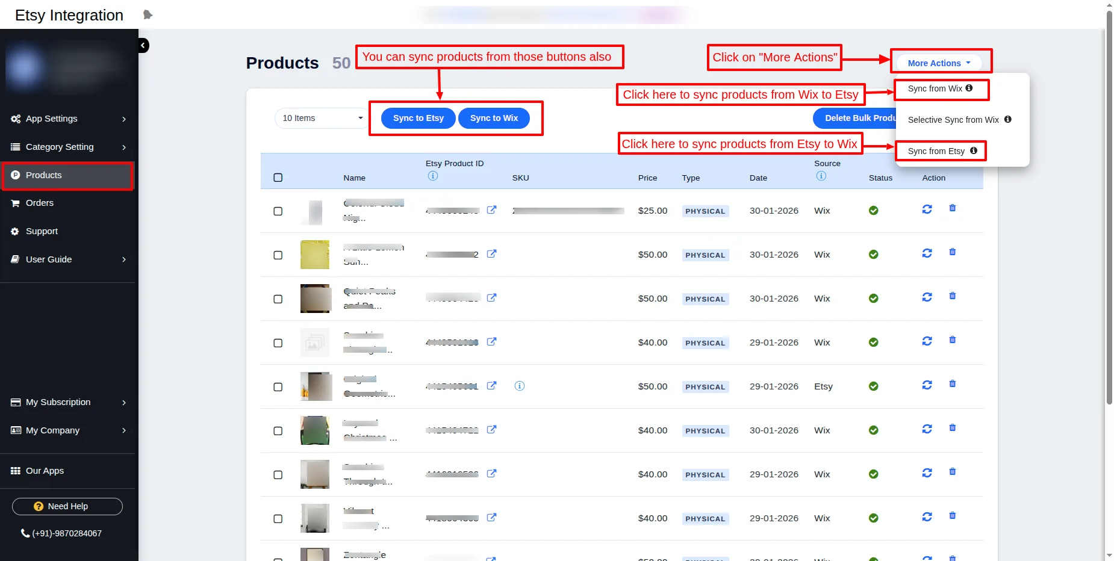Click the Source column info icon
This screenshot has height=561, width=1114.
point(821,176)
